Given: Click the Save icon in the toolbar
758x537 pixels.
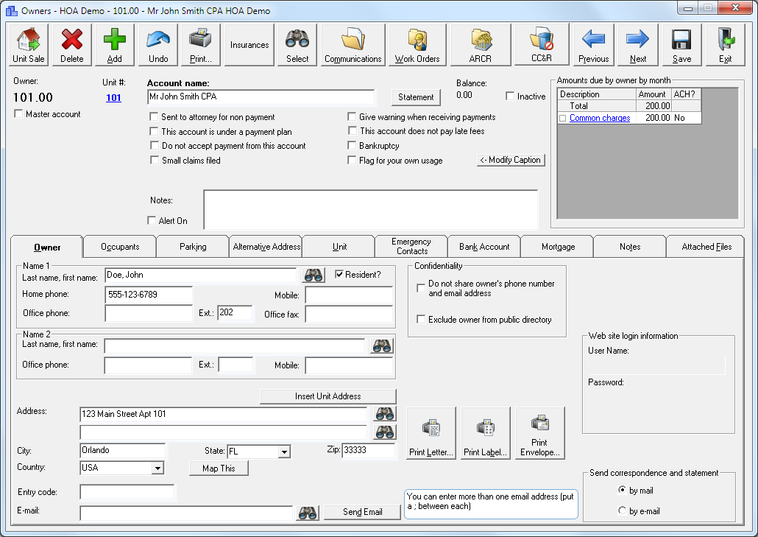Looking at the screenshot, I should tap(681, 44).
